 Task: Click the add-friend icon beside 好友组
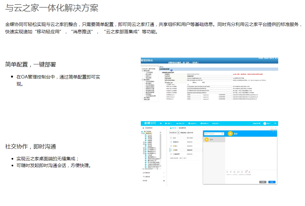pyautogui.click(x=164, y=181)
